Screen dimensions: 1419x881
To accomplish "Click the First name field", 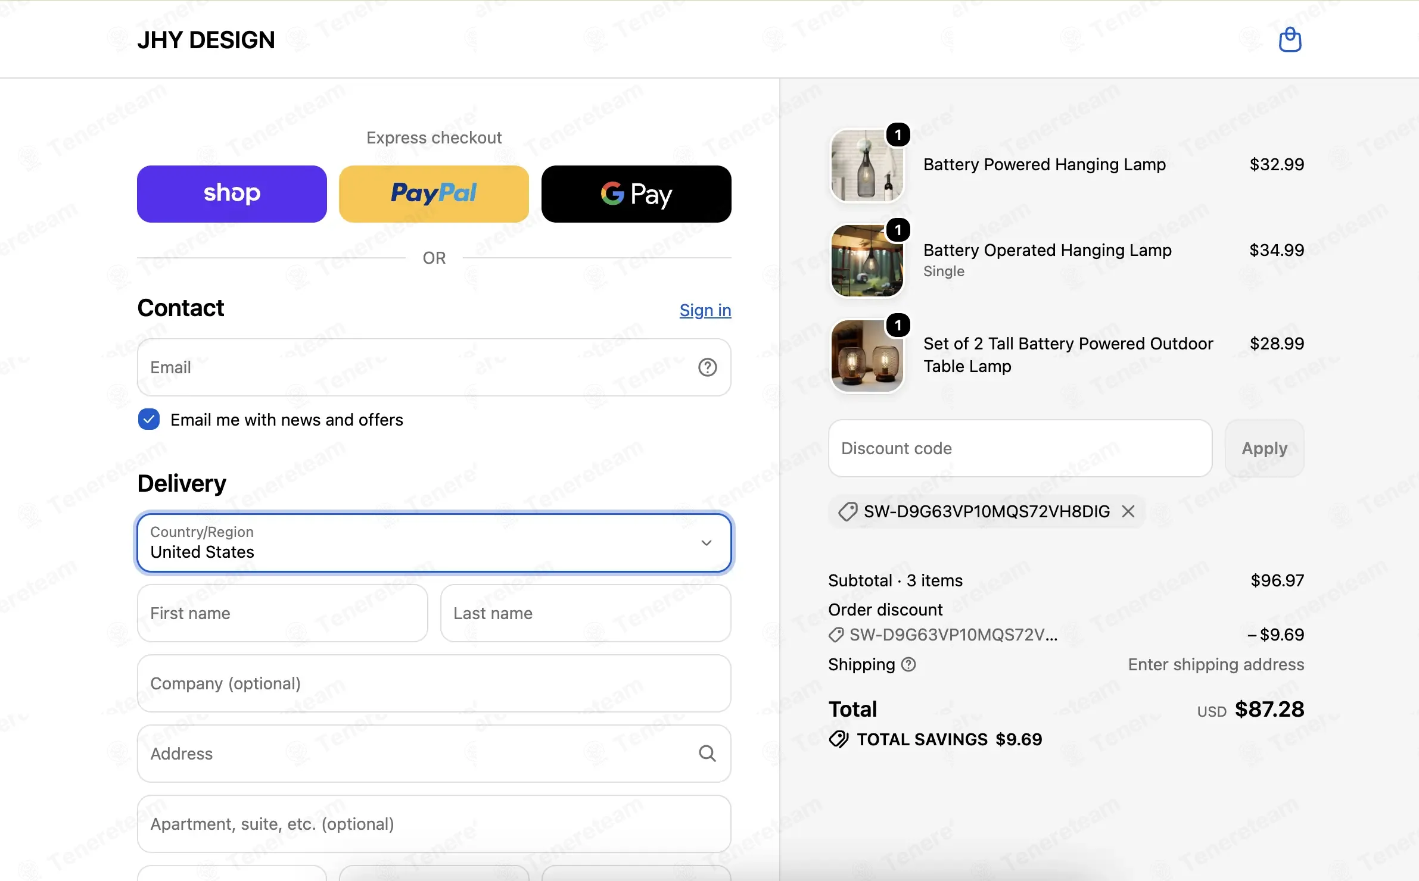I will 282,613.
